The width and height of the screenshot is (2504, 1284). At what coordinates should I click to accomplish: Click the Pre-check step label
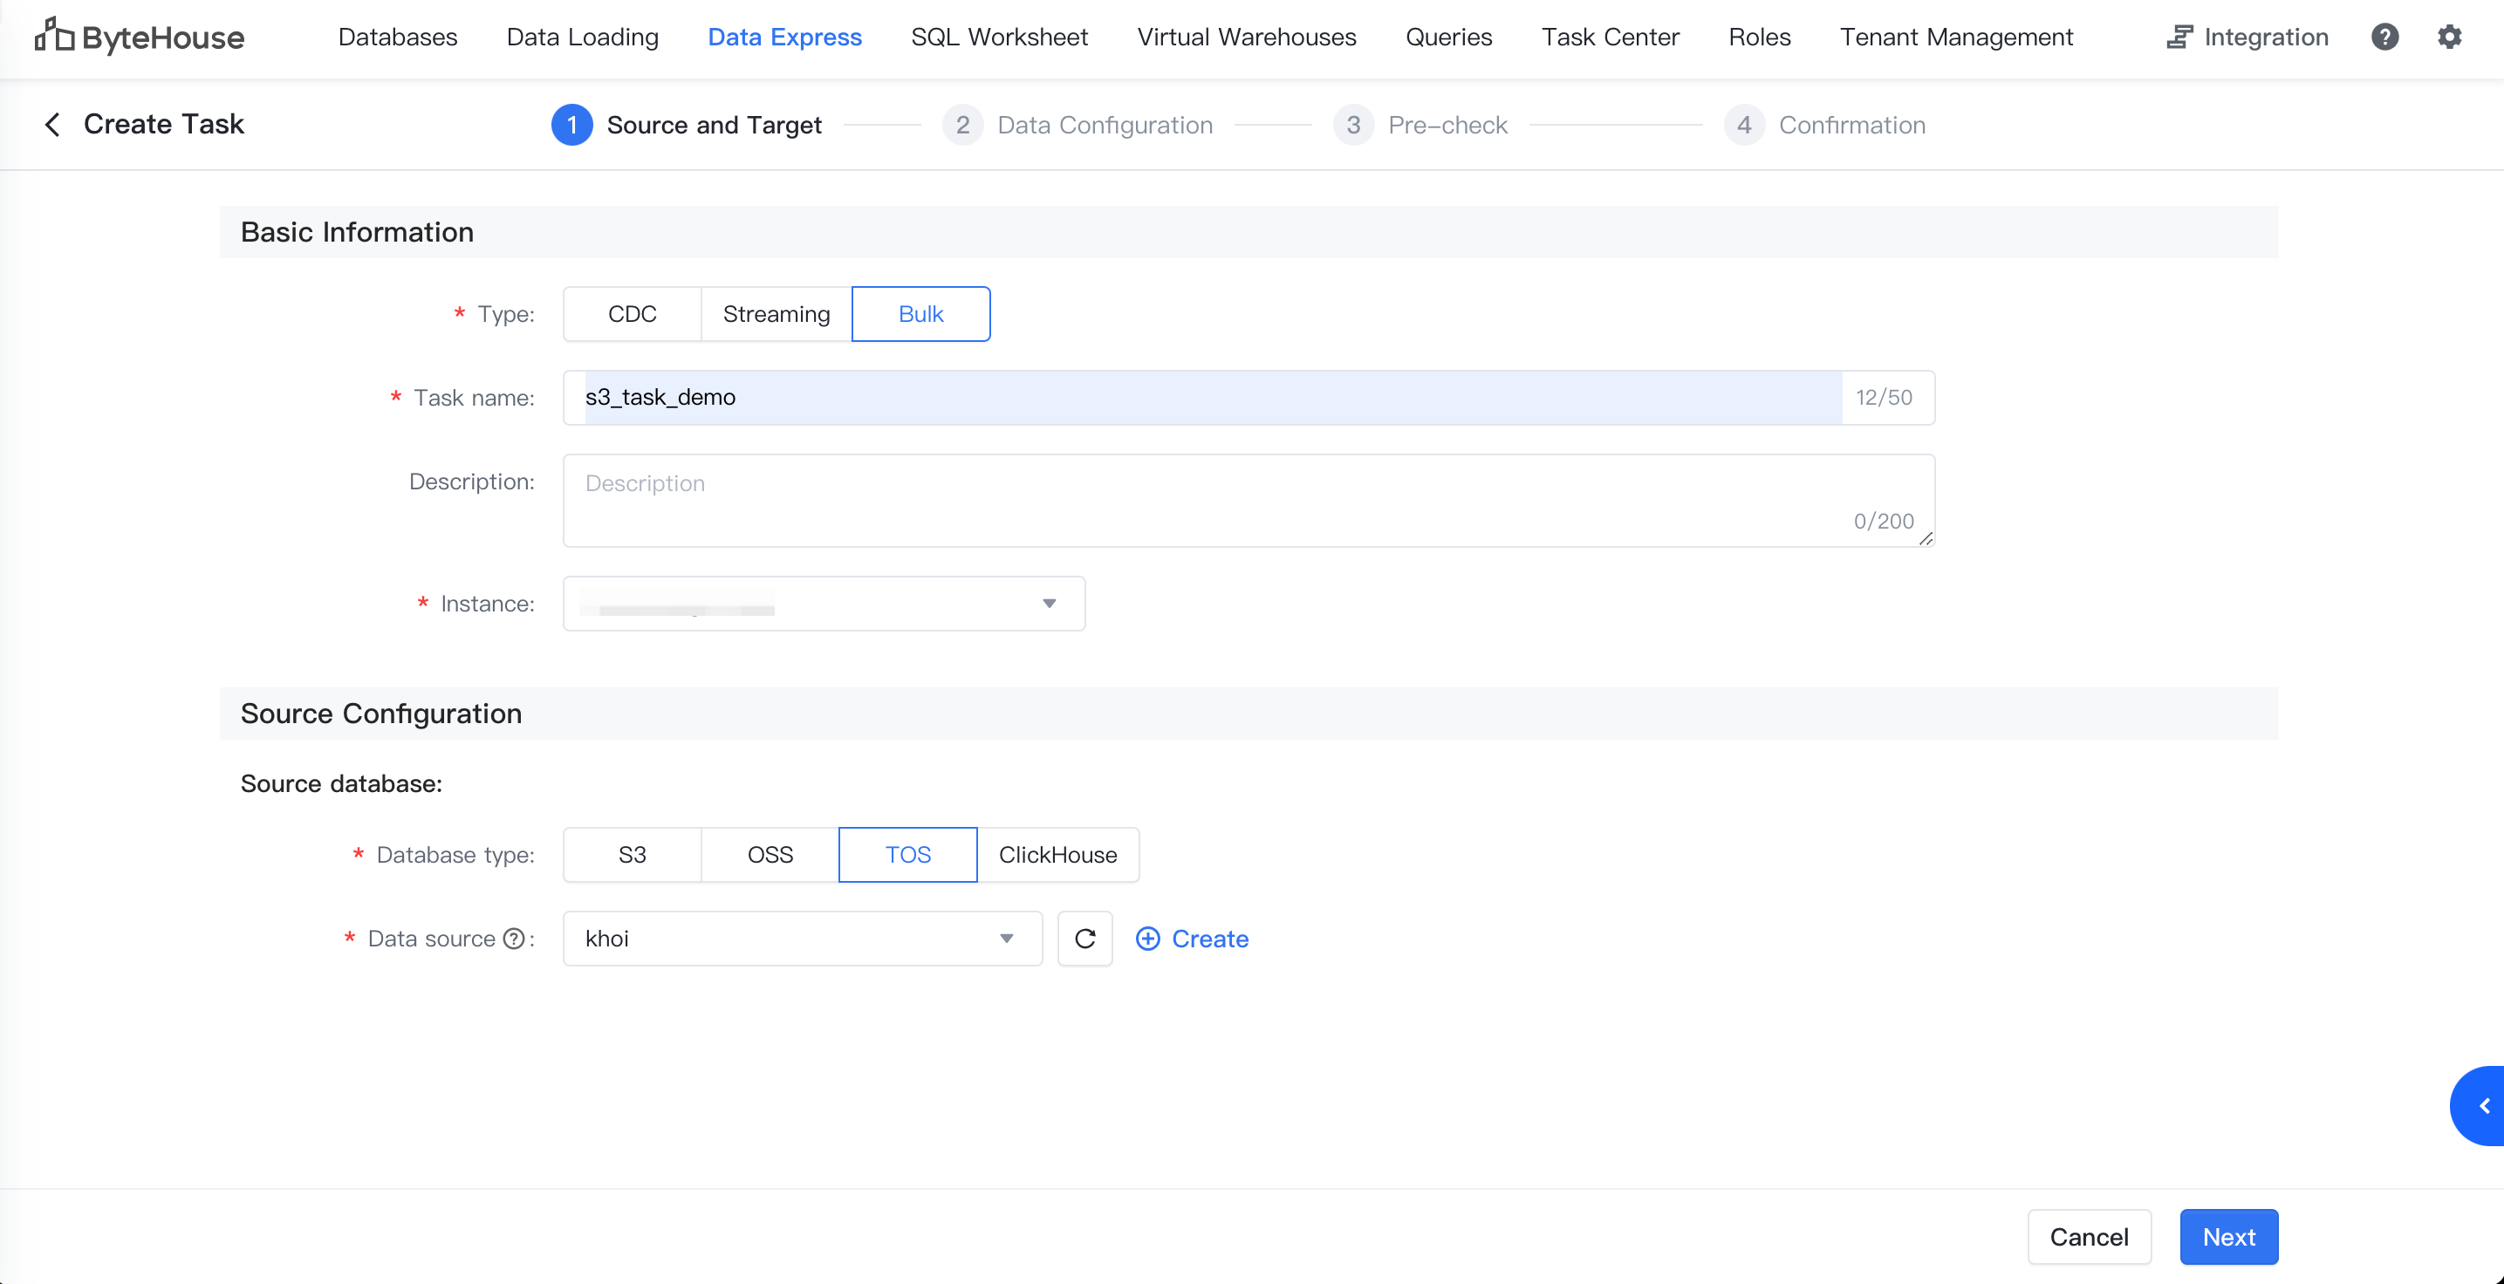[x=1447, y=125]
